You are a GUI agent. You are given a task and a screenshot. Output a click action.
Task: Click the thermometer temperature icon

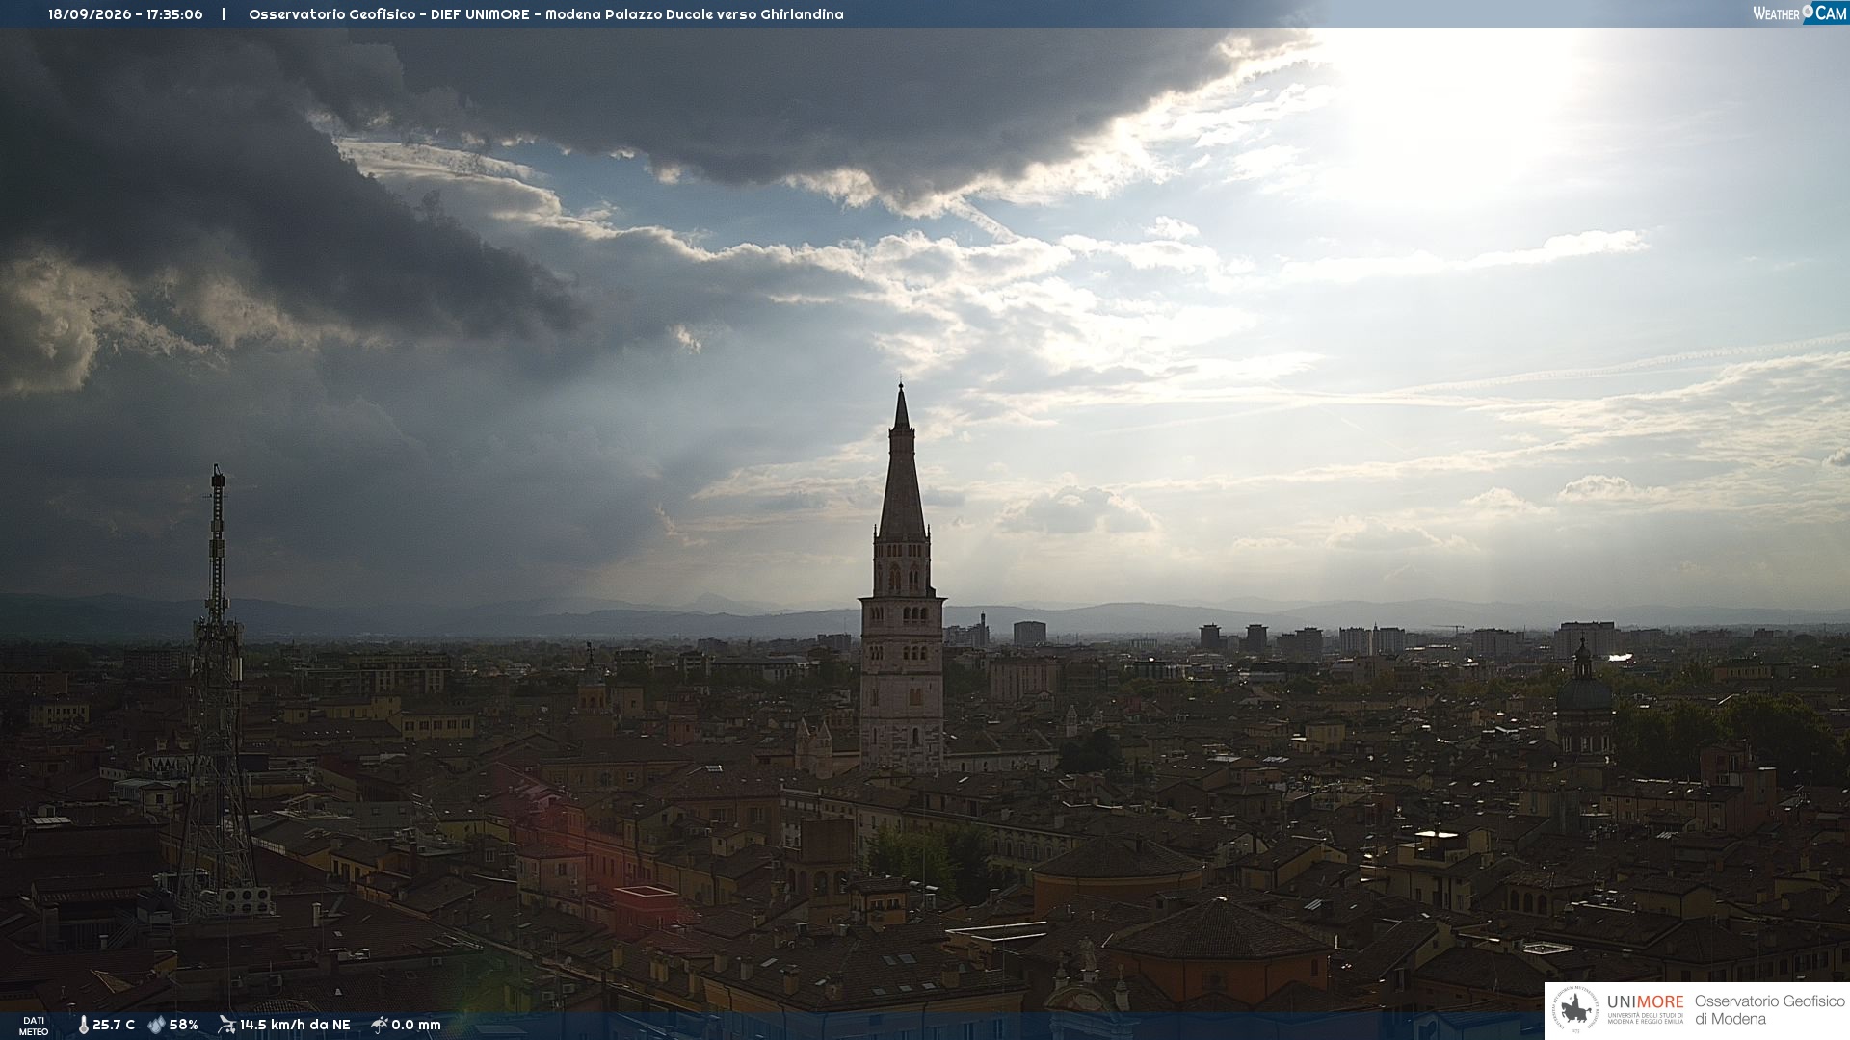coord(83,1025)
